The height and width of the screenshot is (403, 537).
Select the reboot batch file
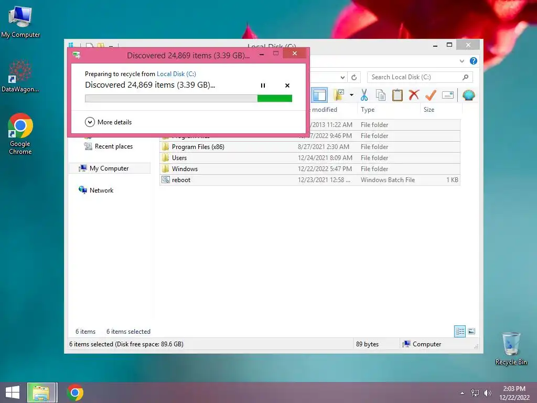[309, 179]
